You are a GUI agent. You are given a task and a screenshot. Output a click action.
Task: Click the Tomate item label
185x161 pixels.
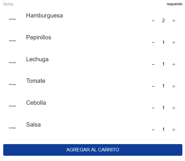point(36,81)
